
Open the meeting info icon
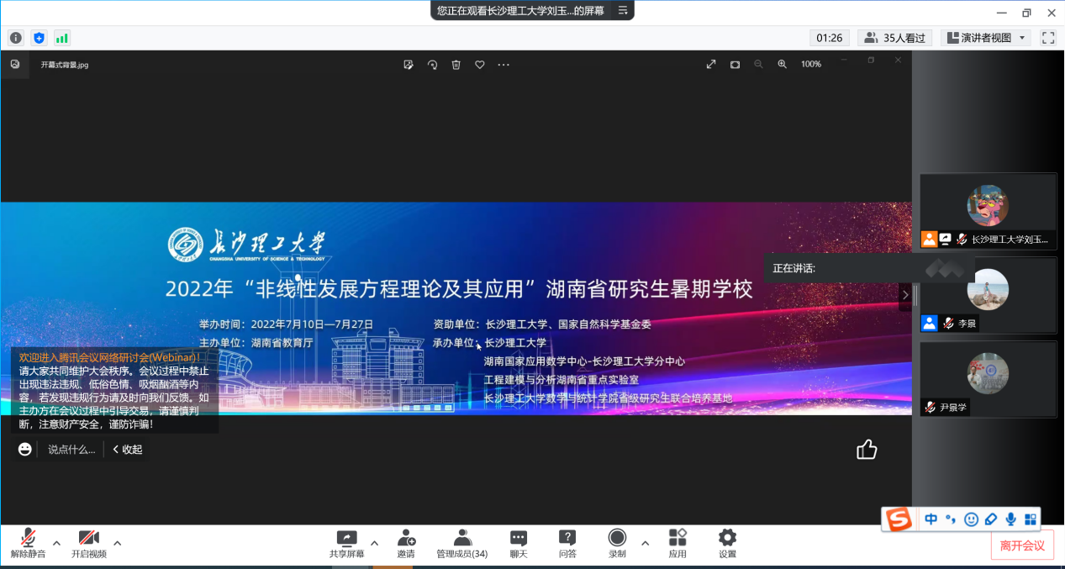(x=15, y=38)
